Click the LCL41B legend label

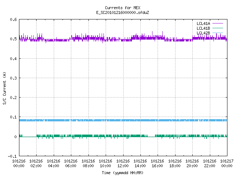203,28
